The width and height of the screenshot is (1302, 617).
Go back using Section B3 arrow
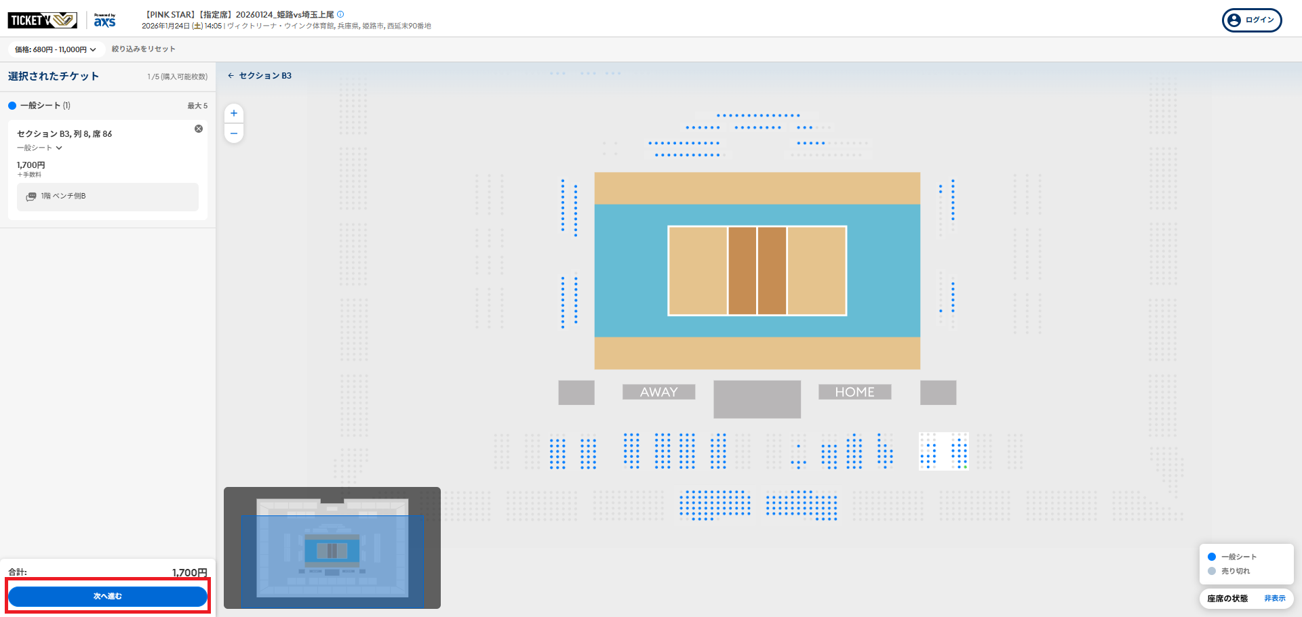[x=231, y=76]
